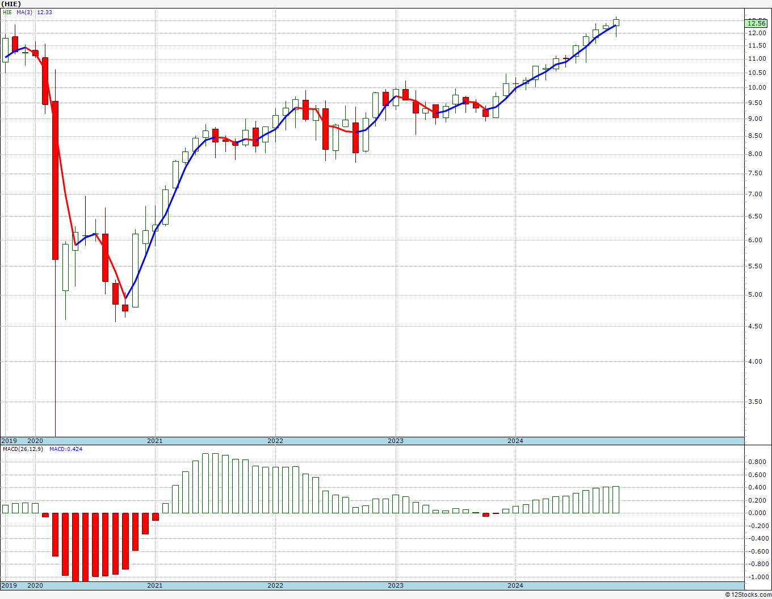Click the (HIE) chart title
772x599 pixels.
pos(11,4)
